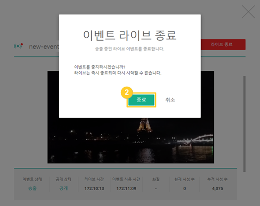The width and height of the screenshot is (260, 206).
Task: Click the 공개 visibility status value
Action: (63, 188)
